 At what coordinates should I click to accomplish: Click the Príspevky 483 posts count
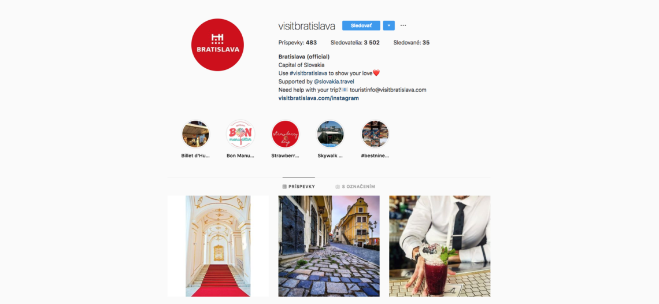pyautogui.click(x=298, y=42)
